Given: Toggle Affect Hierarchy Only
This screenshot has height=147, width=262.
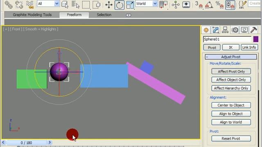Looking at the screenshot, I should [x=231, y=88].
